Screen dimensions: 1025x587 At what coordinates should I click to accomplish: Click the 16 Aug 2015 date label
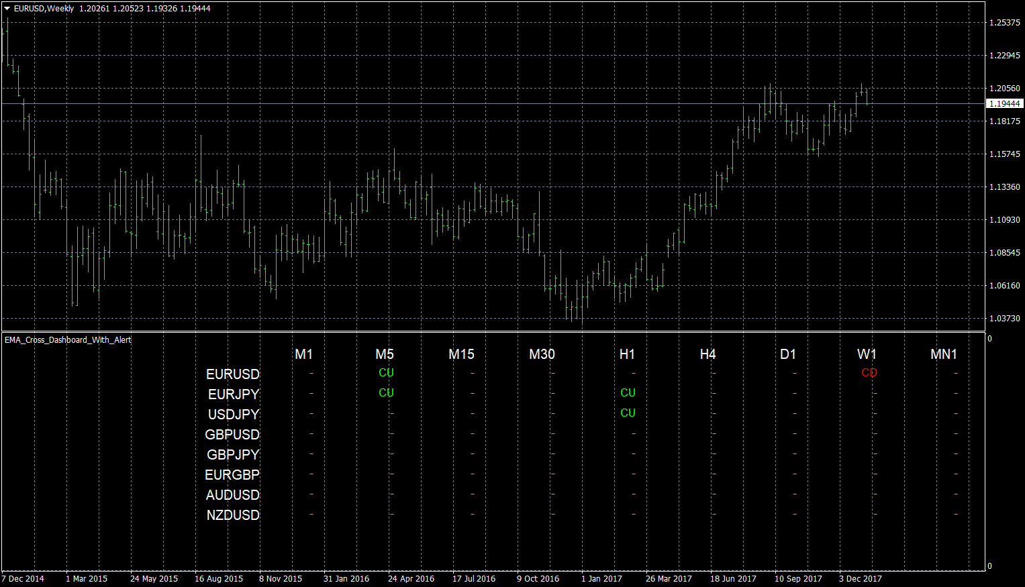[219, 579]
